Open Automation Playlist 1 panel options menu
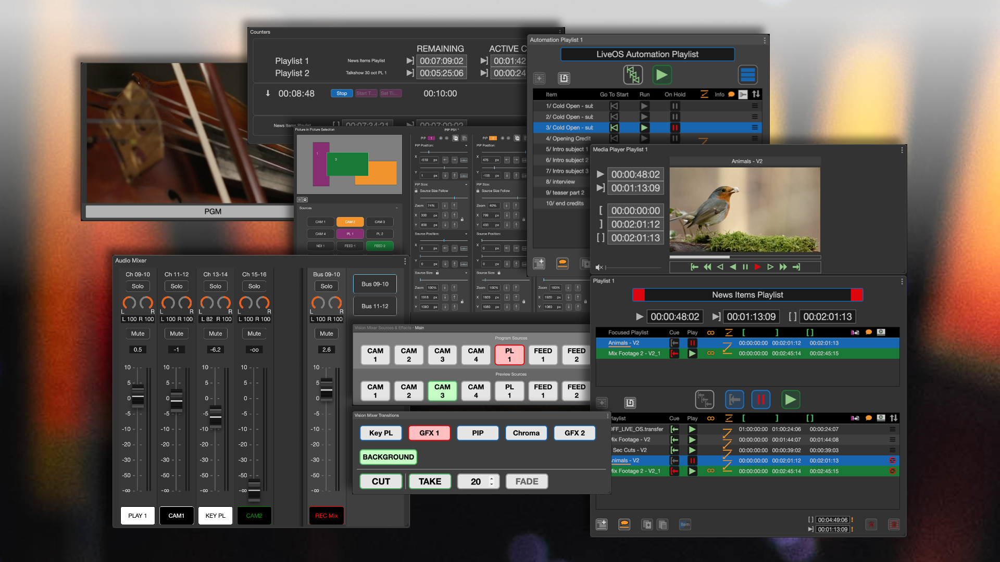The height and width of the screenshot is (562, 1000). point(765,40)
